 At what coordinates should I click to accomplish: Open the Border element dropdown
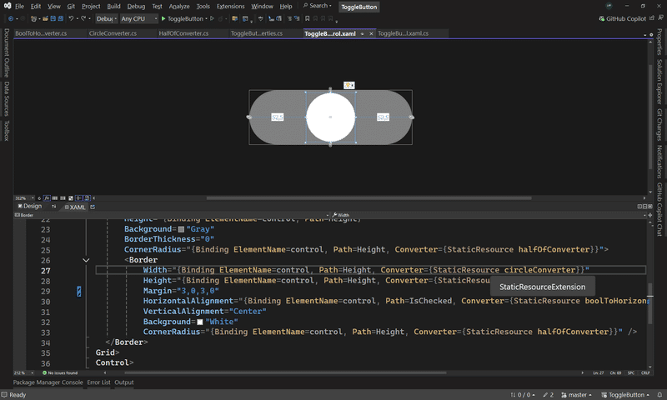click(172, 215)
